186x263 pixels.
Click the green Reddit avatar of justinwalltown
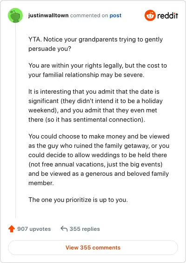(x=15, y=15)
